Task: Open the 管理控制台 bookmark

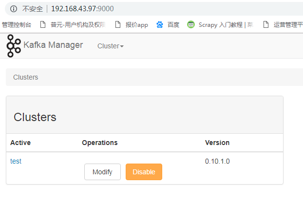Action: (17, 24)
